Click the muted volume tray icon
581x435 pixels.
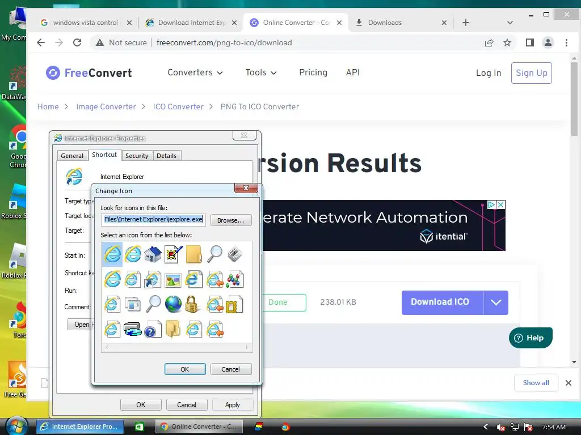[x=500, y=427]
